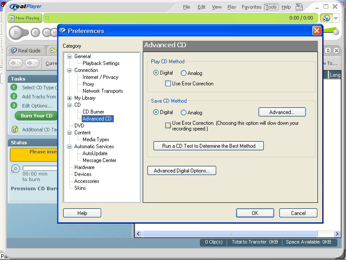This screenshot has height=260, width=346.
Task: Select DVD in category tree
Action: 79,126
